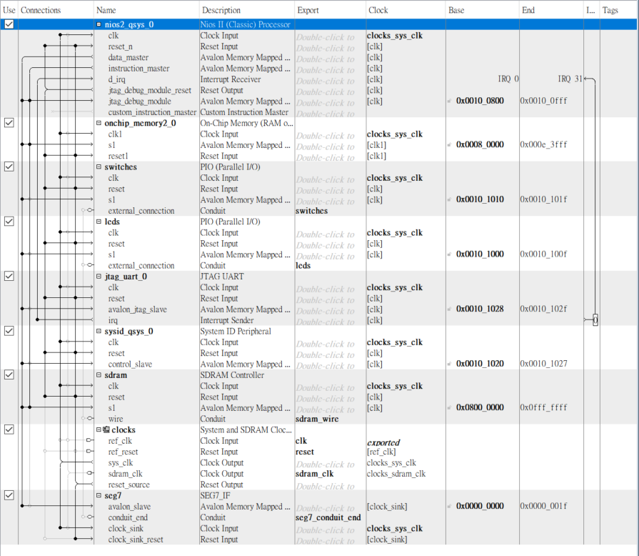Click lock icon beside base 0x0800_0000
Image resolution: width=639 pixels, height=556 pixels.
point(450,407)
